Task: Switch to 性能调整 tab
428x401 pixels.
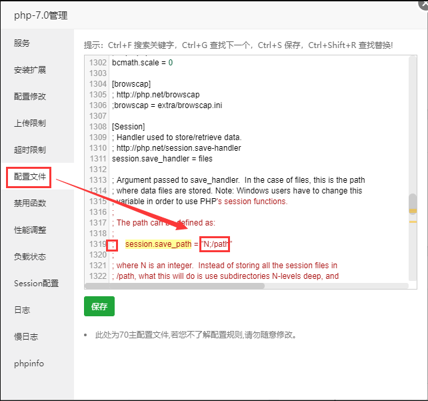Action: click(30, 230)
